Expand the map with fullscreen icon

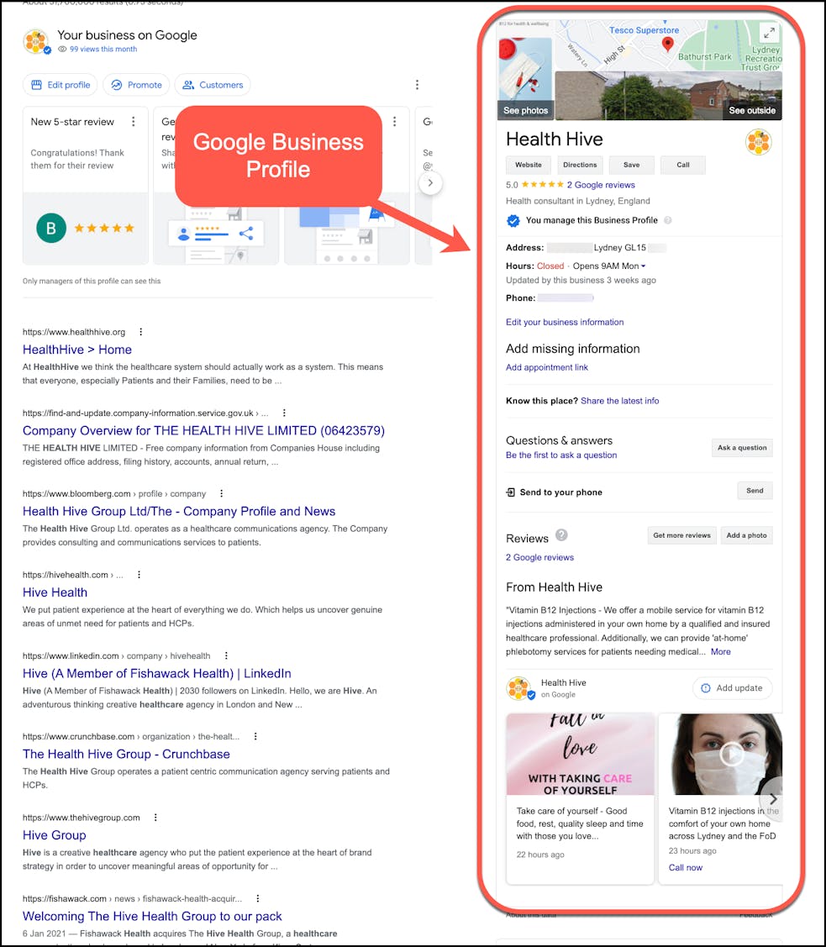tap(769, 33)
